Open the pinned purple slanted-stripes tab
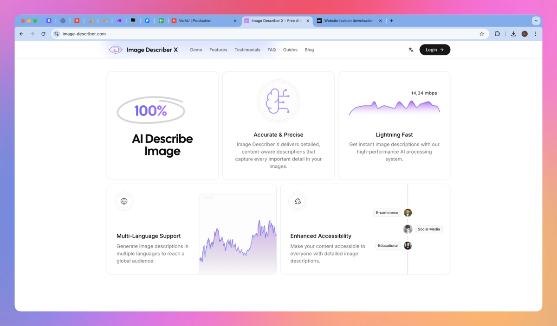557x326 pixels. 119,20
